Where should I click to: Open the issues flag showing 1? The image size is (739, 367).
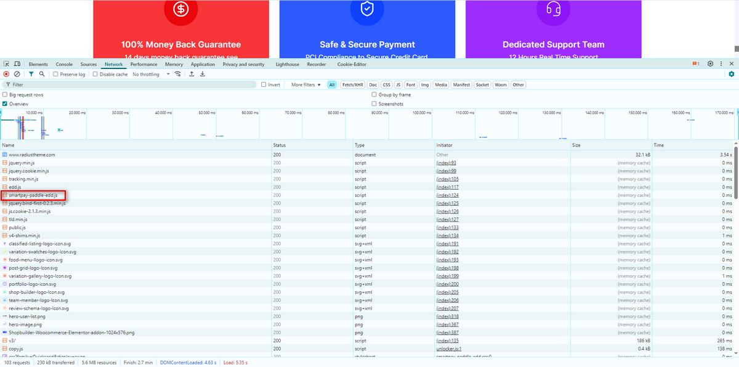click(x=695, y=64)
